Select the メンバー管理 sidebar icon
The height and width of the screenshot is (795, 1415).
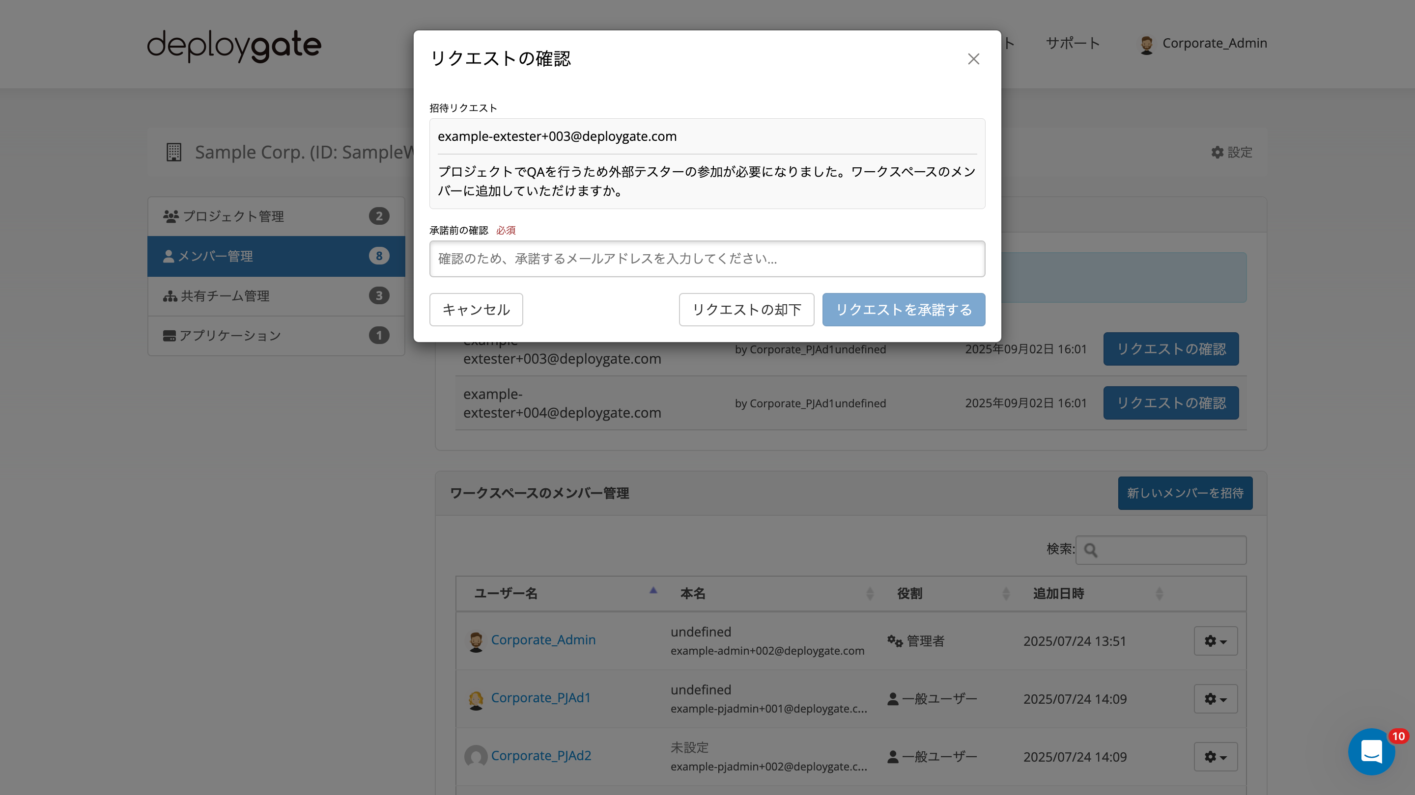click(x=169, y=256)
